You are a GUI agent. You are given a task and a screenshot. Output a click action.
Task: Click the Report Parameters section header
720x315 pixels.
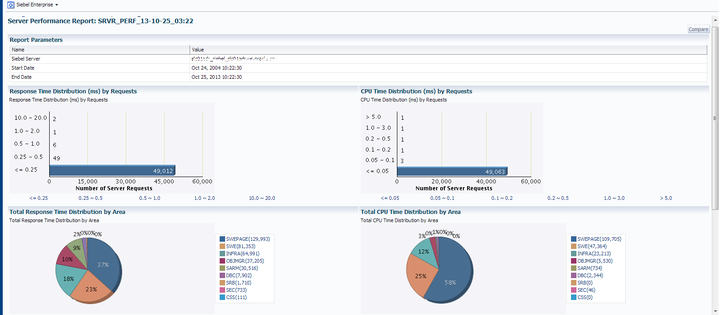pos(36,40)
